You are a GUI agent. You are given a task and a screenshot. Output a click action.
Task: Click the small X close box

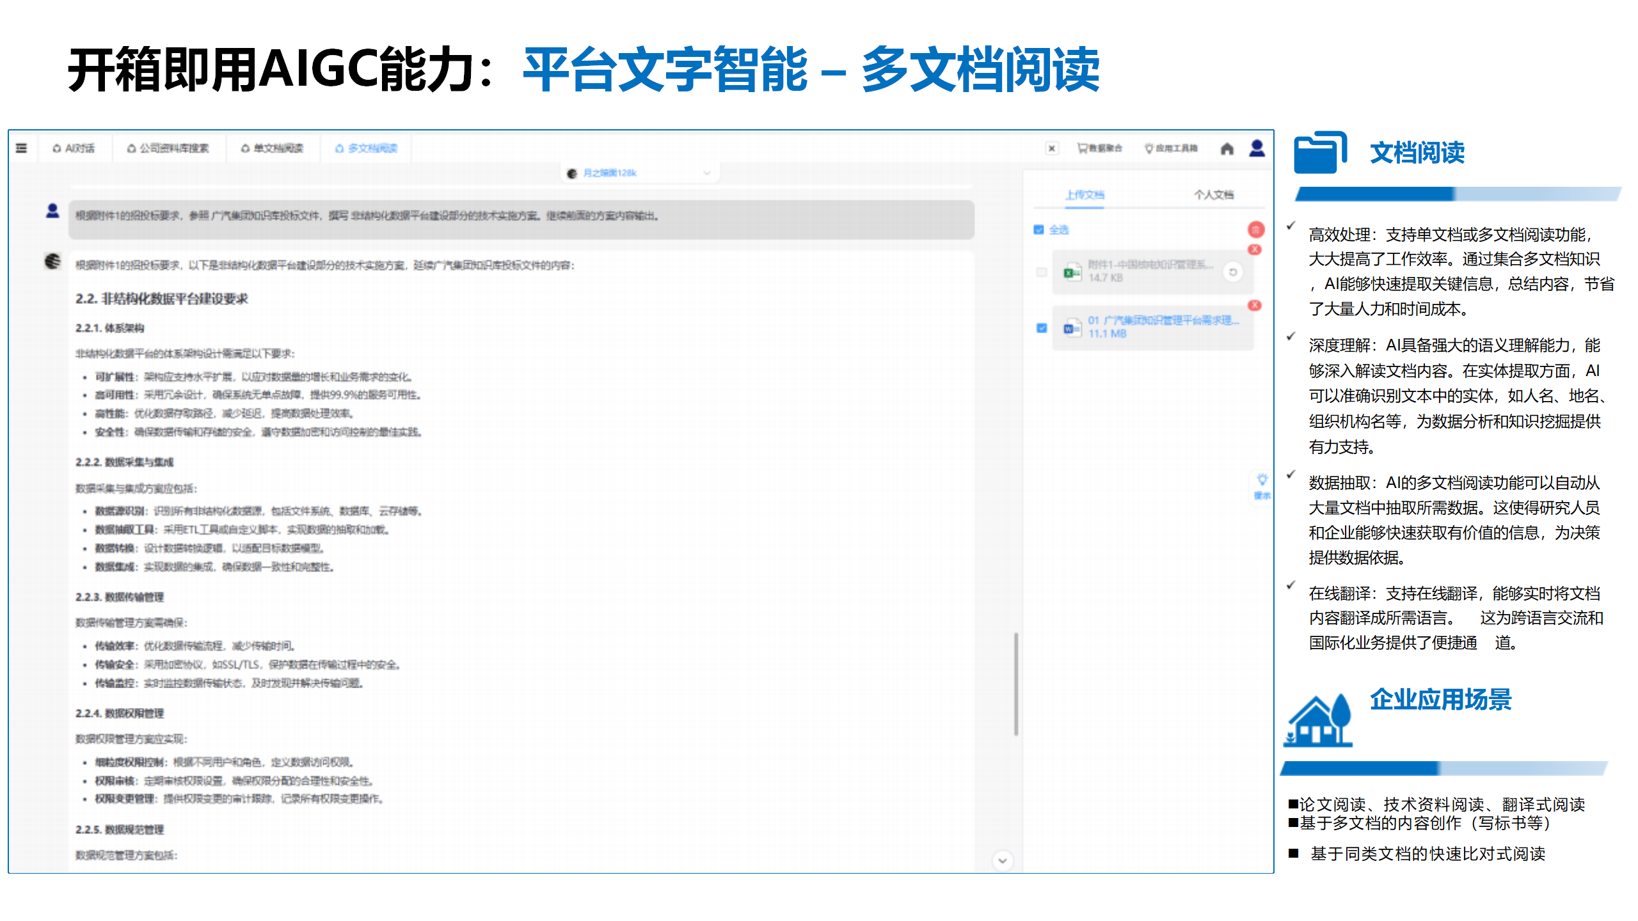coord(1051,148)
